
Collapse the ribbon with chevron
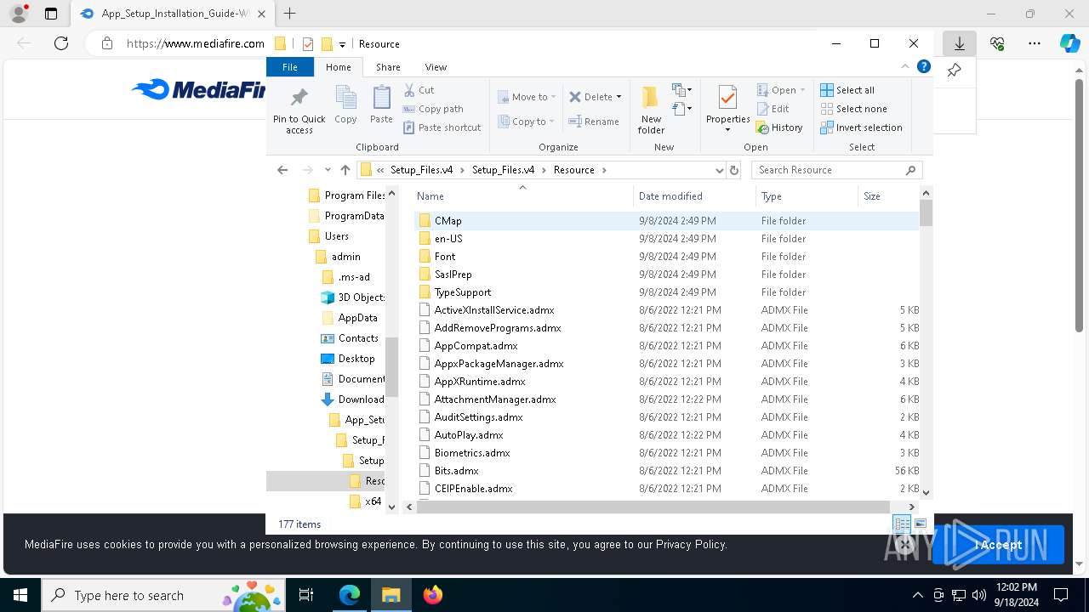coord(905,66)
